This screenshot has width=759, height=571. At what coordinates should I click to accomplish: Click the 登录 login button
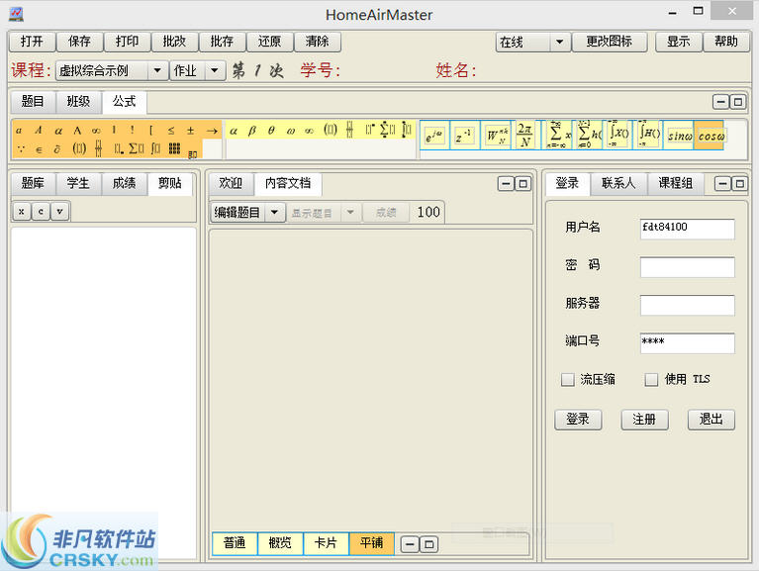[578, 420]
